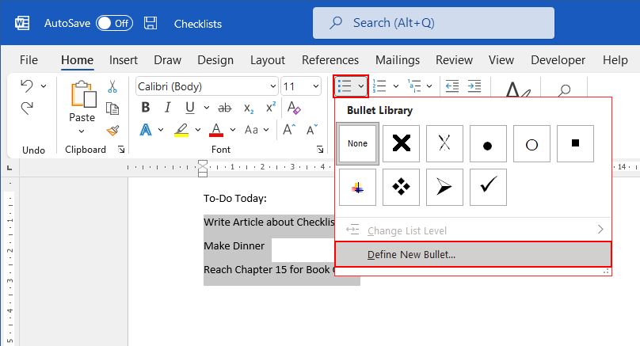
Task: Open the Developer tab
Action: point(558,60)
